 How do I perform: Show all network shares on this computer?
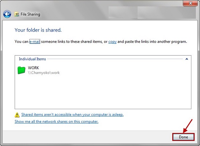(x=56, y=121)
